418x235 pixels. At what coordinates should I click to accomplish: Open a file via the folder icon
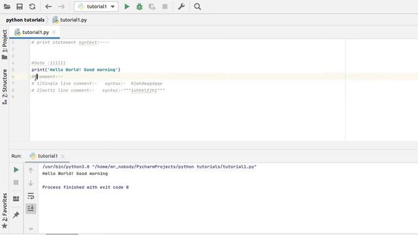click(x=7, y=7)
